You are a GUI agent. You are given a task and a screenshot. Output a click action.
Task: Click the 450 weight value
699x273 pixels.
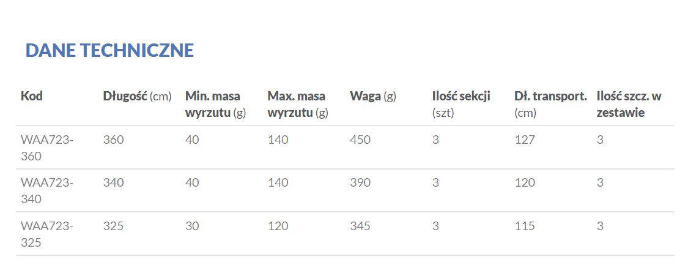360,140
